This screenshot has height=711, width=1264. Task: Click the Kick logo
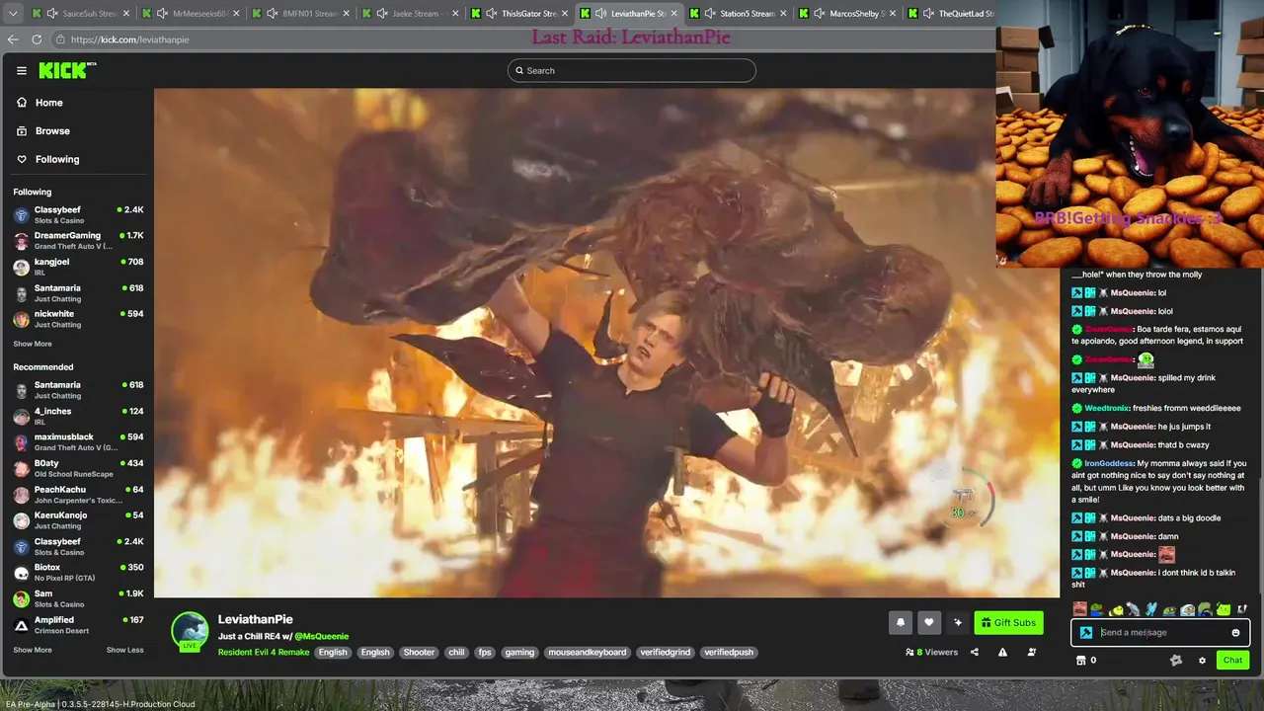coord(67,70)
